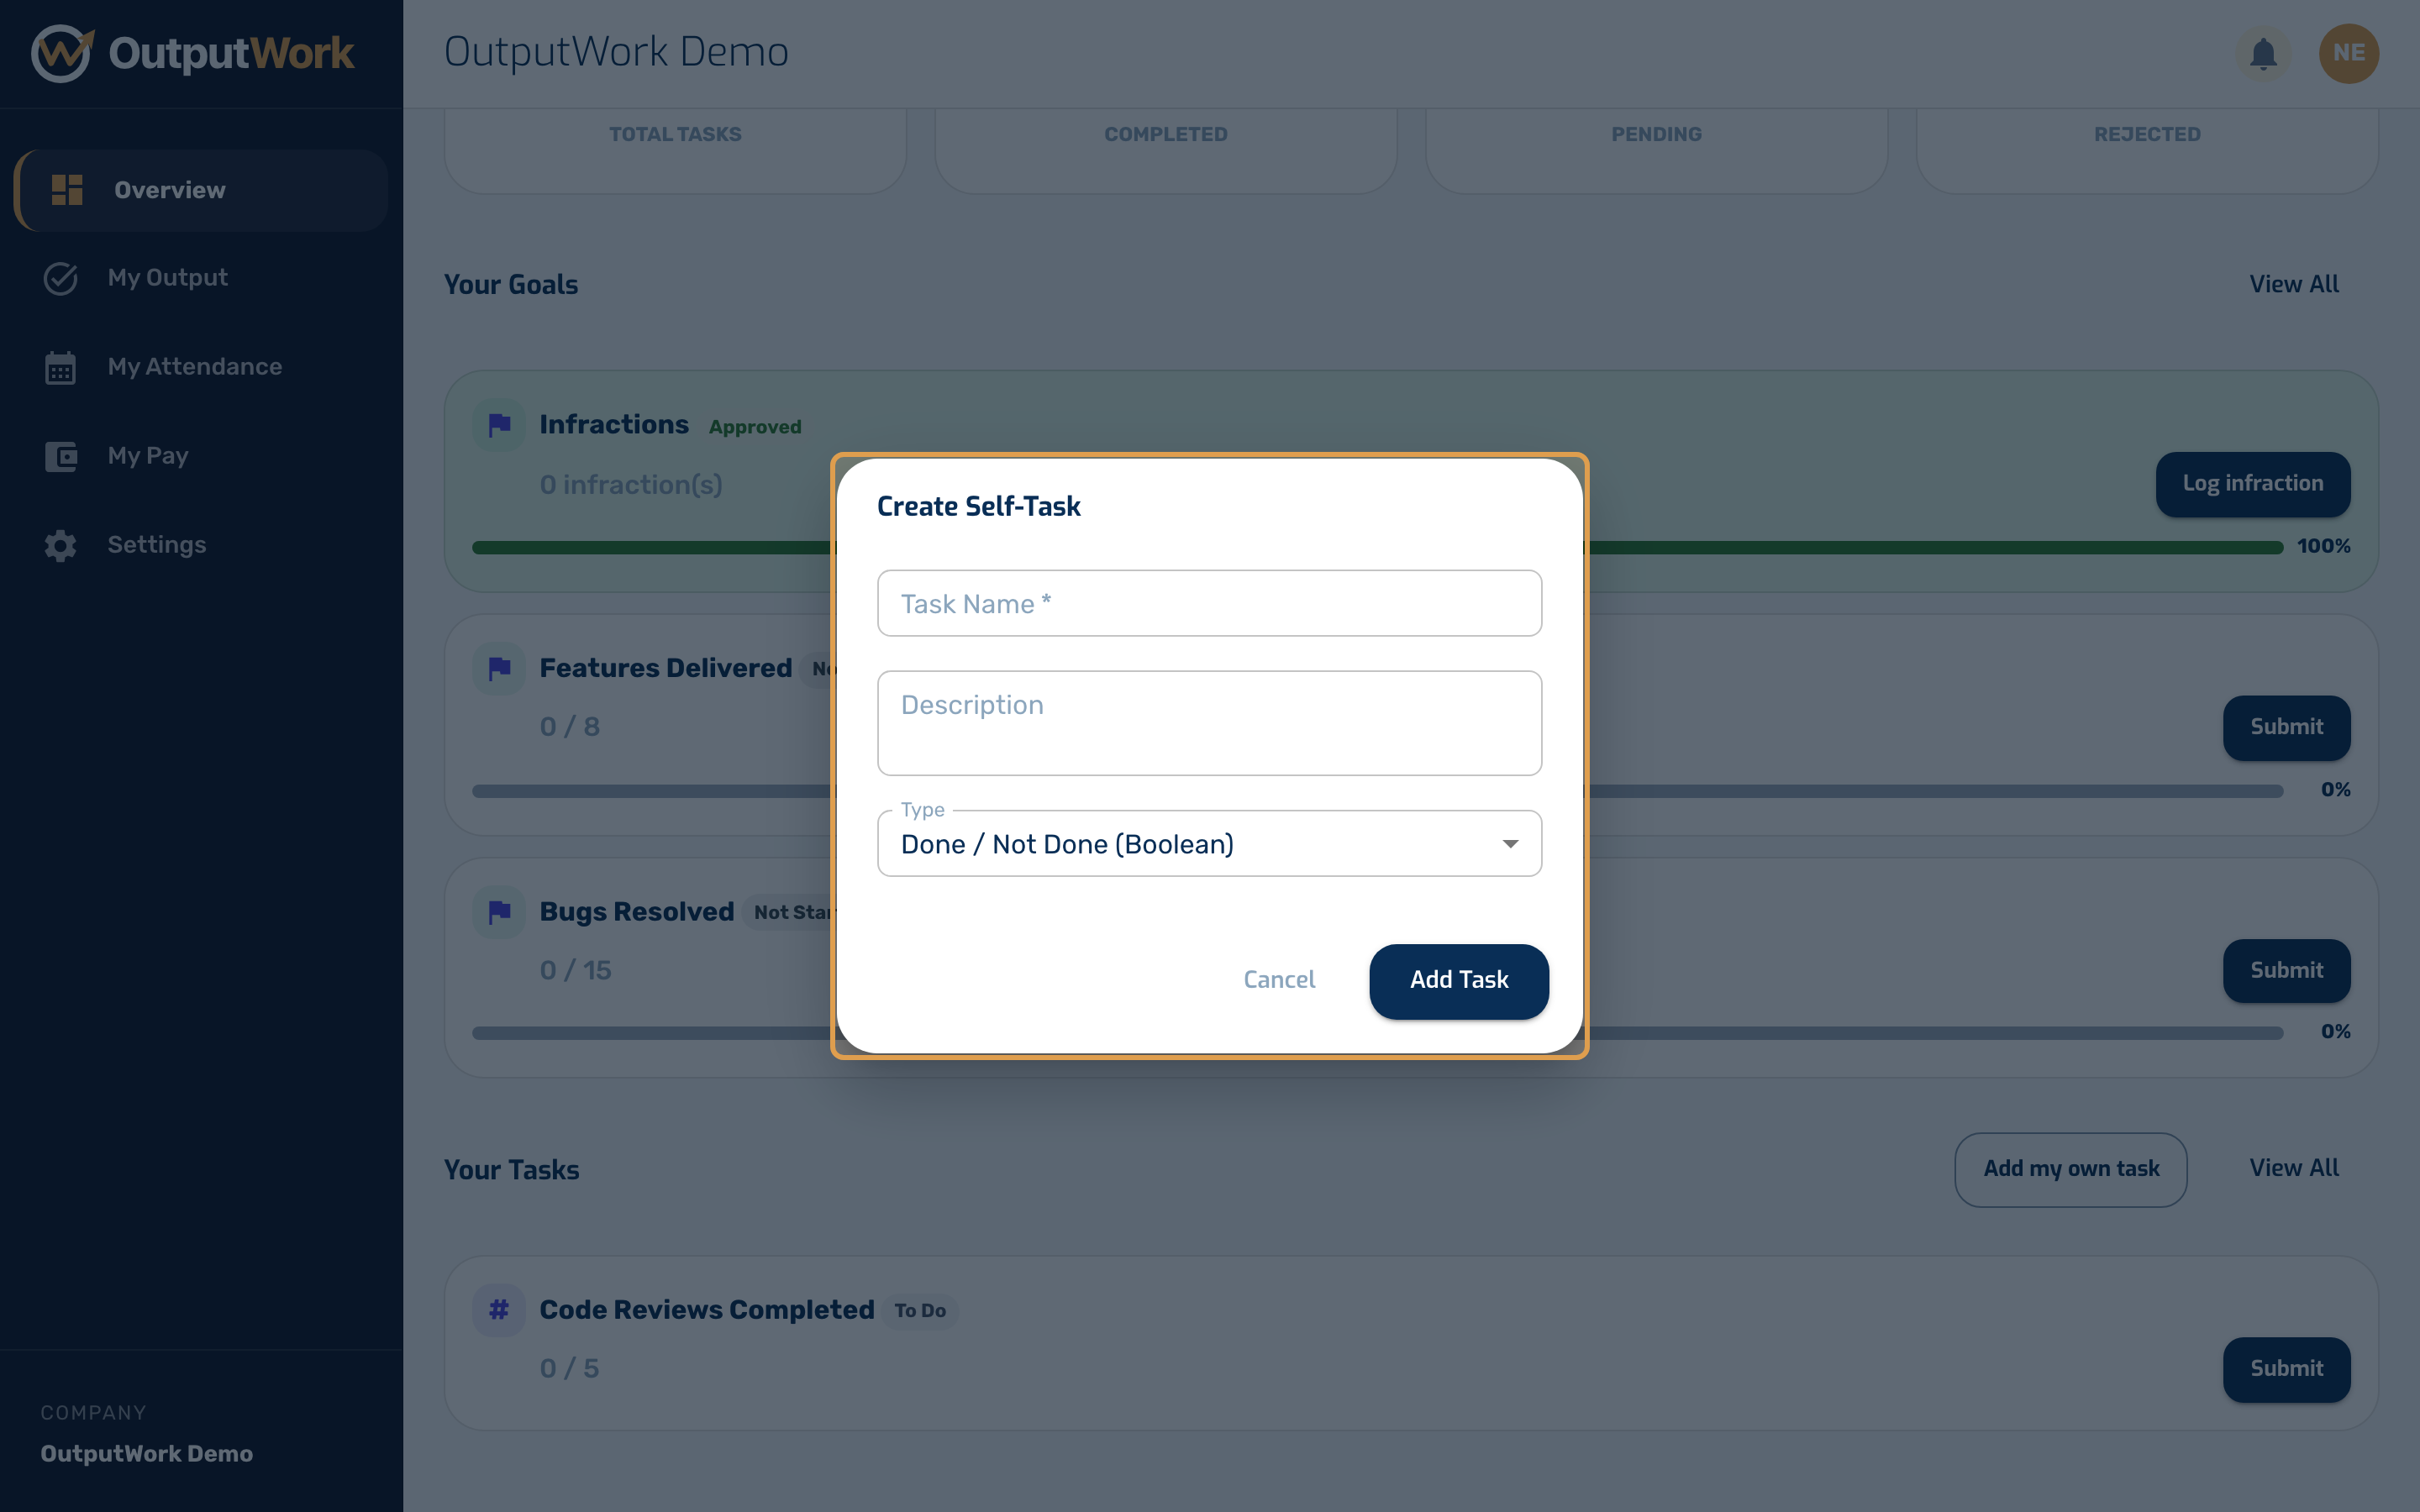Open My Attendance in sidebar
Image resolution: width=2420 pixels, height=1512 pixels.
point(201,367)
